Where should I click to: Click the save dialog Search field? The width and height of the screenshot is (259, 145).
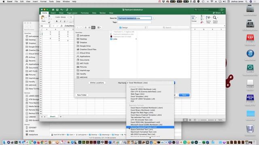tap(168, 27)
